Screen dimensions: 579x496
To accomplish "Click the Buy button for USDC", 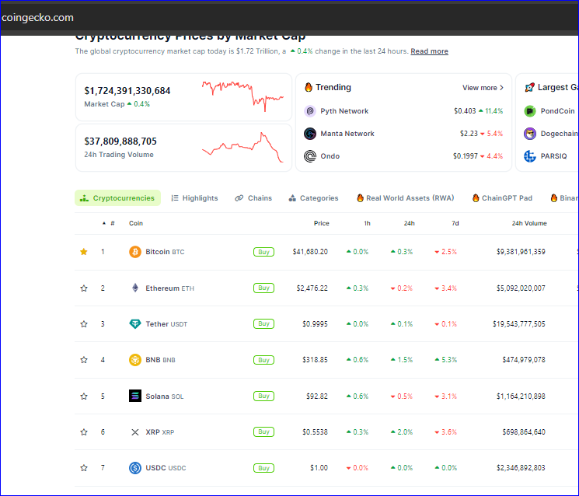I will coord(263,468).
